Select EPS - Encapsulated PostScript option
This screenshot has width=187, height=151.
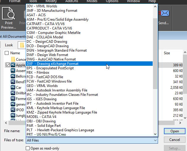[x=89, y=68]
